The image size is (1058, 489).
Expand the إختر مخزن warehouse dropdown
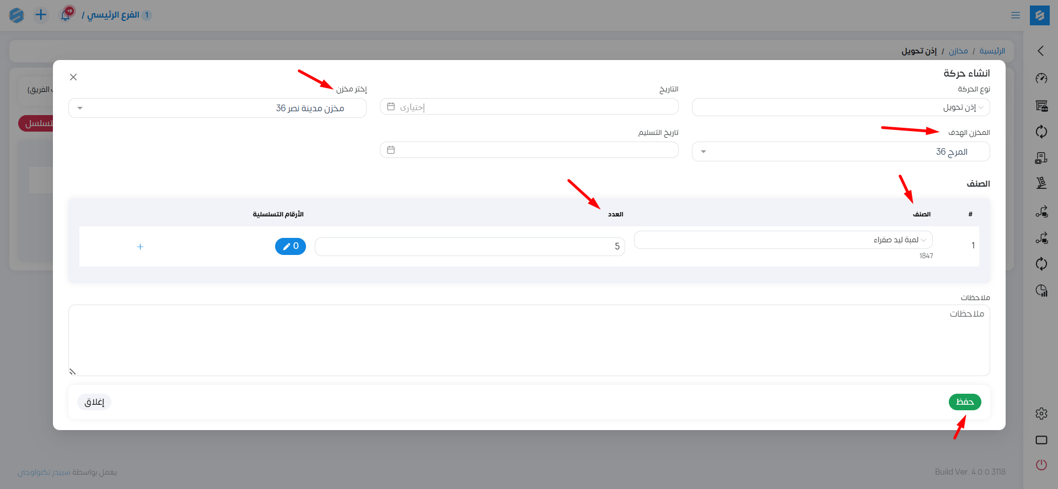(x=217, y=108)
